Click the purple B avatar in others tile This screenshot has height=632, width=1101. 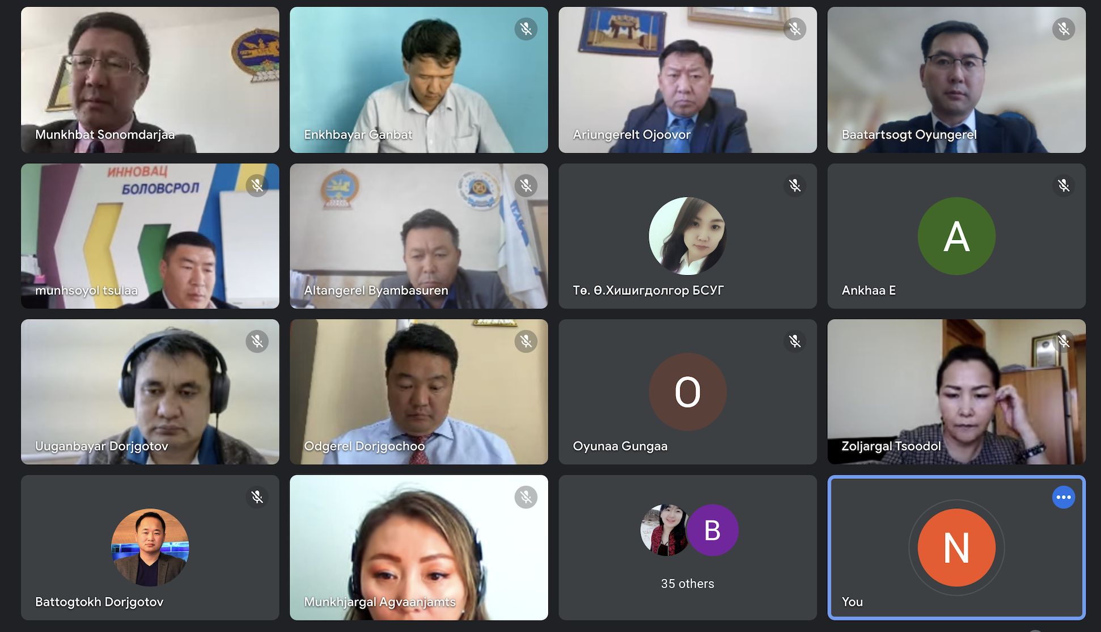click(712, 530)
